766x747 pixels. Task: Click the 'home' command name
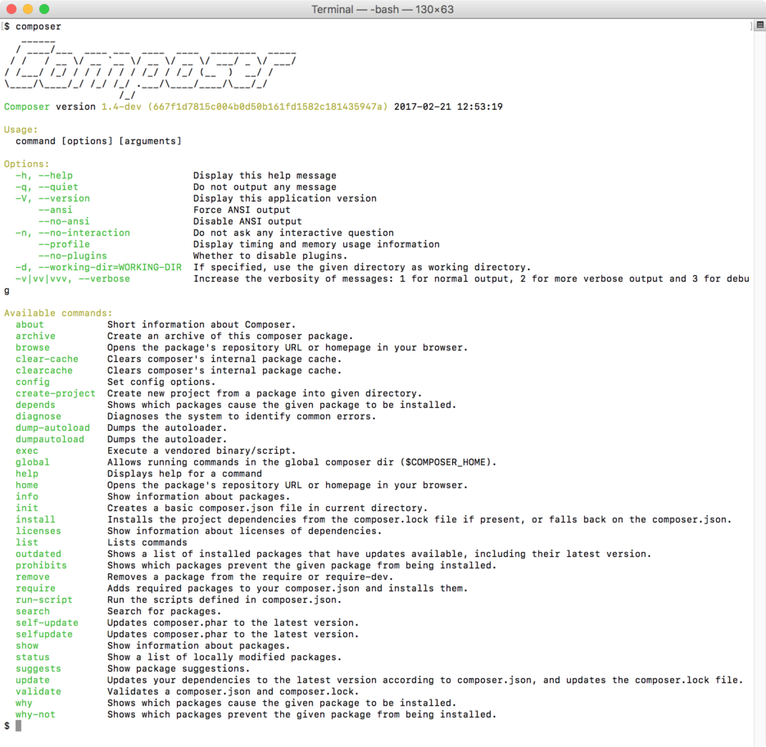click(x=27, y=485)
